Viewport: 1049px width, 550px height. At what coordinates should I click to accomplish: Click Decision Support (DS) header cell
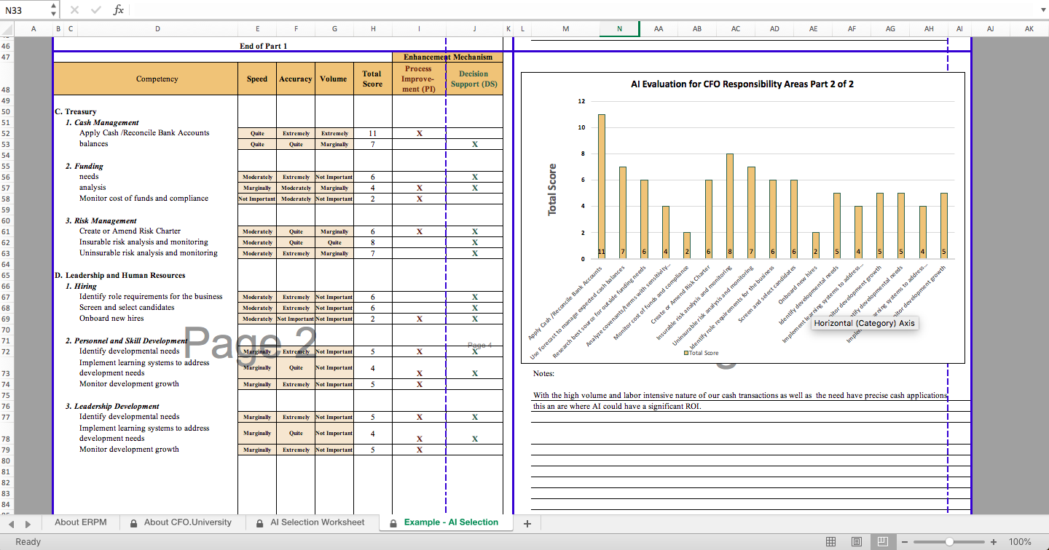tap(474, 79)
